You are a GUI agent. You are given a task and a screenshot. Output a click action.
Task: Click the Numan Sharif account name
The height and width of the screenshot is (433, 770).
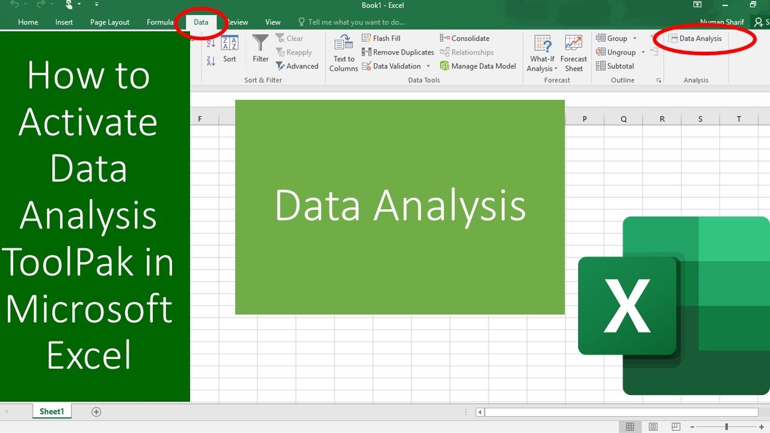click(x=722, y=22)
